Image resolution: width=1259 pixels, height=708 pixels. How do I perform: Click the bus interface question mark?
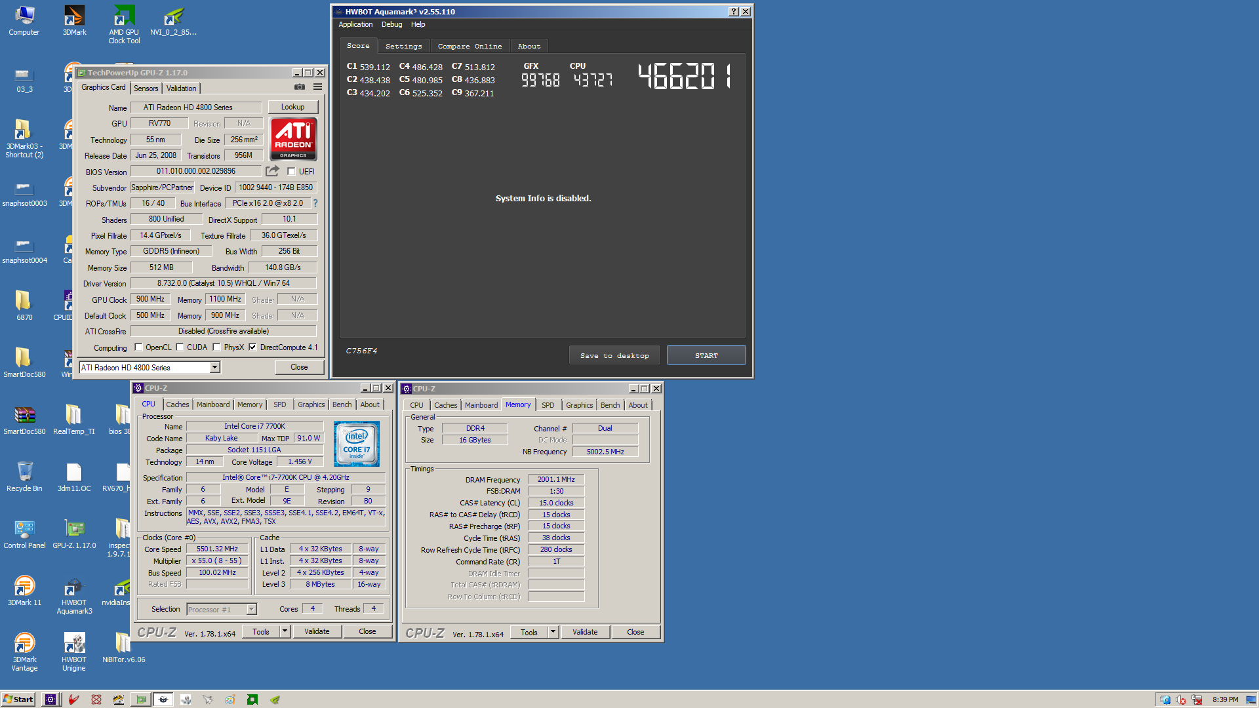315,203
